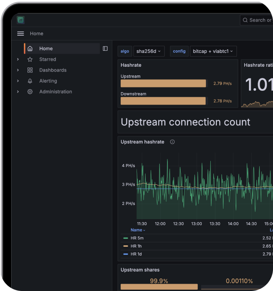The height and width of the screenshot is (291, 273).
Task: Expand the Administration section chevron
Action: coord(18,92)
